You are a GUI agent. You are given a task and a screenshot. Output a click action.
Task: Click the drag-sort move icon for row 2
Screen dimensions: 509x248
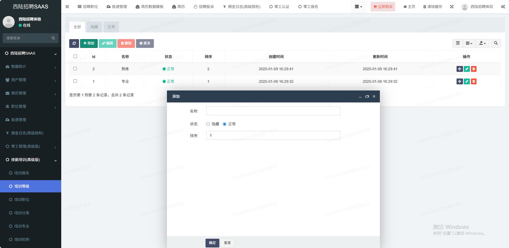pos(459,69)
